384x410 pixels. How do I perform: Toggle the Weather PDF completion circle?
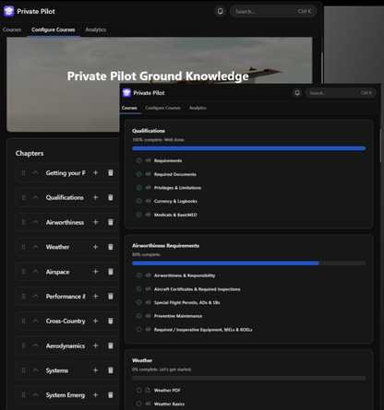point(138,390)
